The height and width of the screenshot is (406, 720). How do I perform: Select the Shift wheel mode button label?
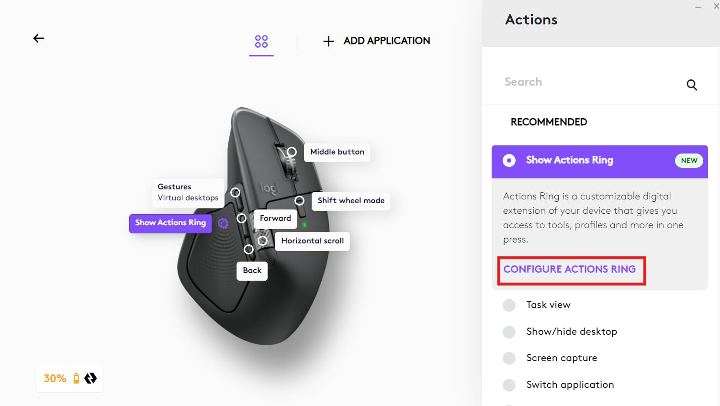[x=351, y=201]
